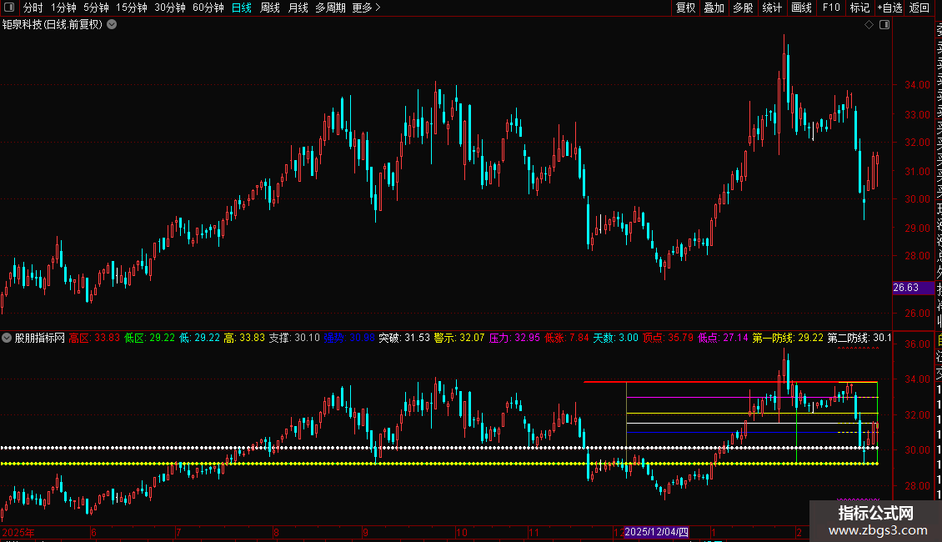Toggle the left sidebar panel icon
942x542 pixels.
click(9, 8)
